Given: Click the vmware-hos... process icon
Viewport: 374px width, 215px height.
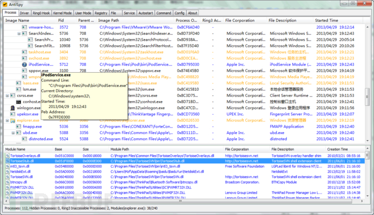Looking at the screenshot, I should (24, 27).
